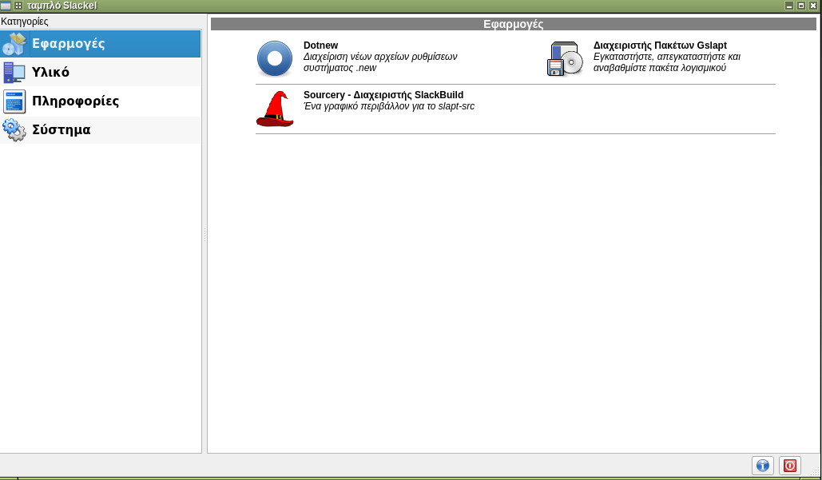The width and height of the screenshot is (822, 480).
Task: Maximize the ταμπλό Slackel window
Action: point(801,6)
